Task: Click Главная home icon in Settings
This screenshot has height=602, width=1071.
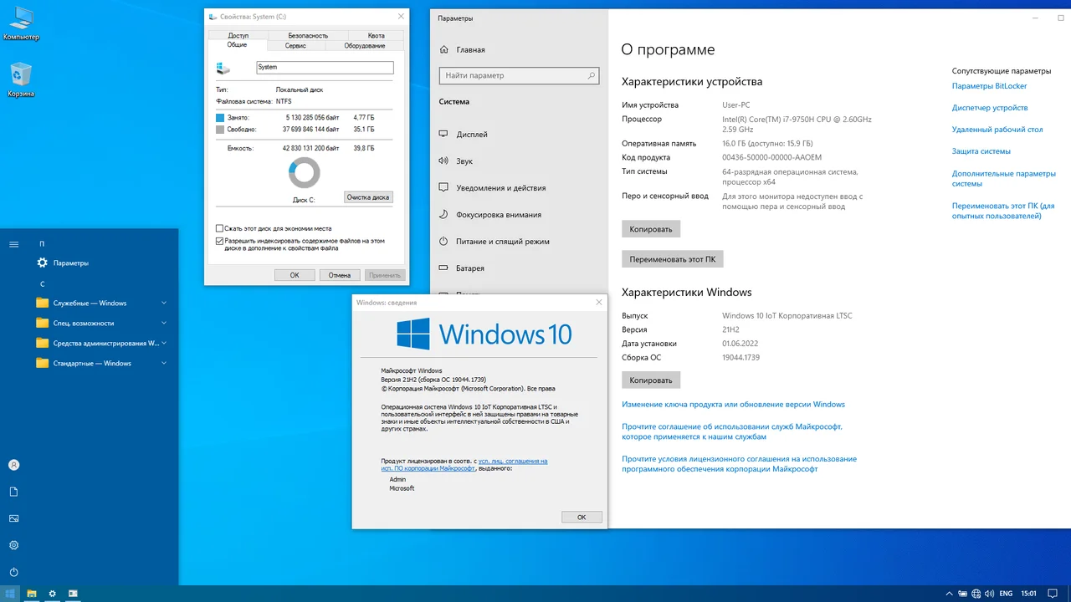Action: 444,49
